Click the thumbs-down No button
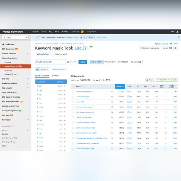181x181 pixels. coord(91,37)
